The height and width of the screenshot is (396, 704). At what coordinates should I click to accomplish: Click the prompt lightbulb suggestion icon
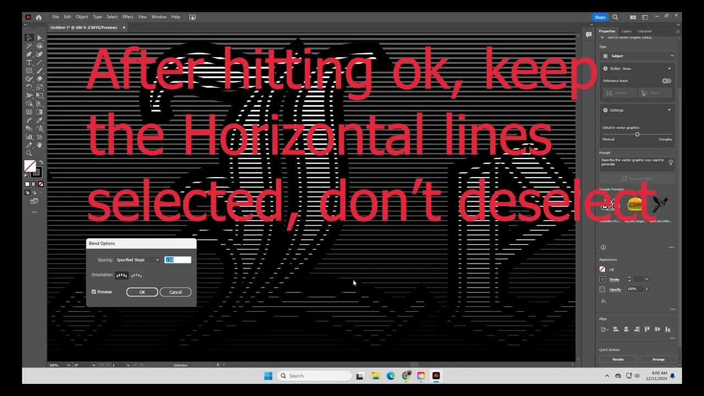[x=670, y=163]
